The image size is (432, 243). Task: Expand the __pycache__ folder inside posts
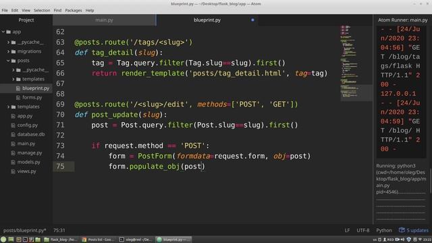pyautogui.click(x=13, y=70)
